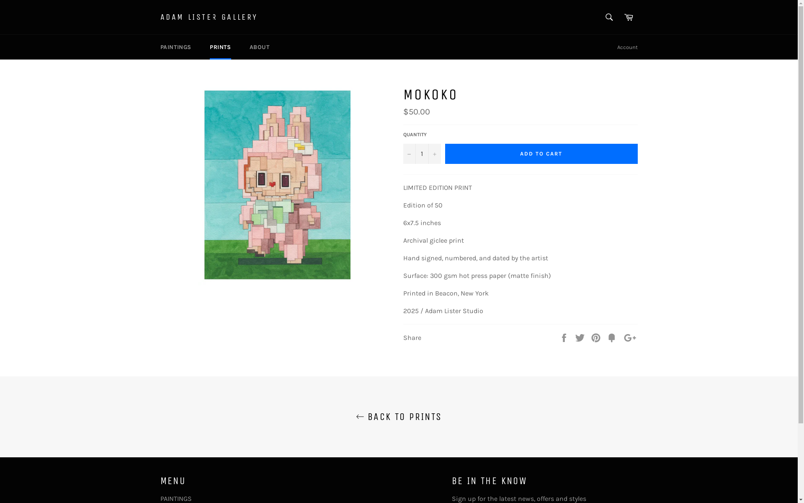This screenshot has height=503, width=804.
Task: Go back to Prints collection
Action: pyautogui.click(x=399, y=417)
